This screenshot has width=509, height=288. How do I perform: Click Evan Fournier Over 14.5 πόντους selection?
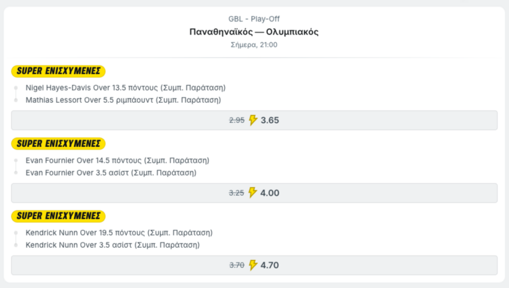(x=118, y=160)
